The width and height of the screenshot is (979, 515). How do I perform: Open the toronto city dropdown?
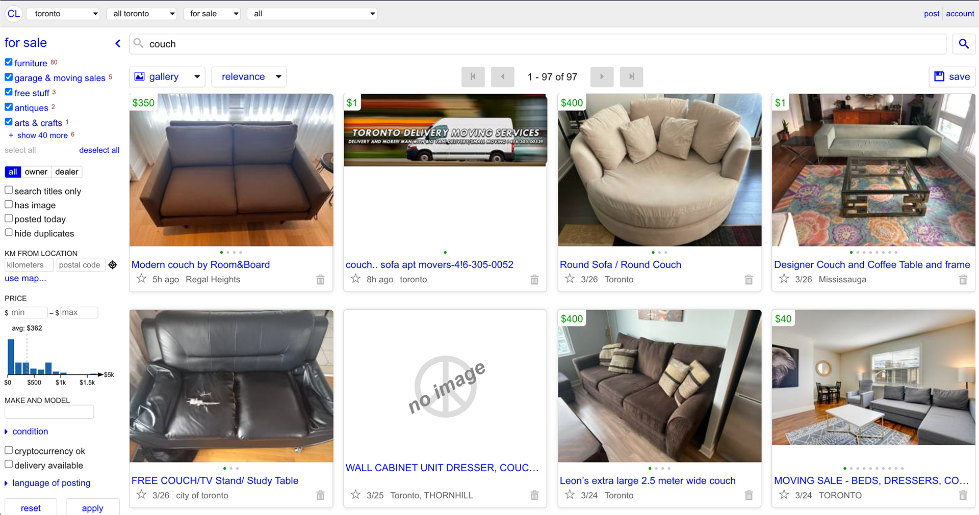click(63, 14)
